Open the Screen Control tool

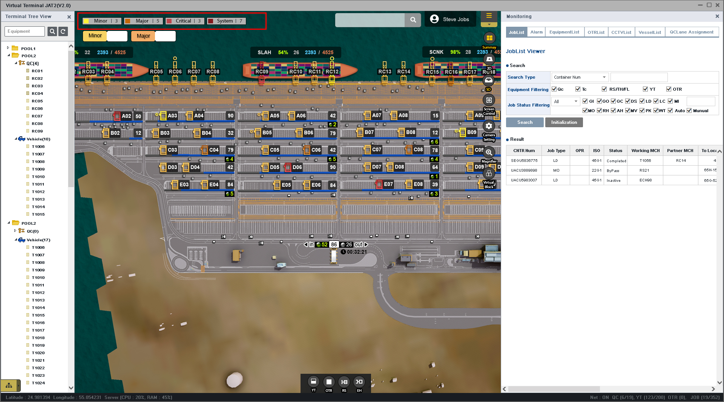tap(489, 100)
